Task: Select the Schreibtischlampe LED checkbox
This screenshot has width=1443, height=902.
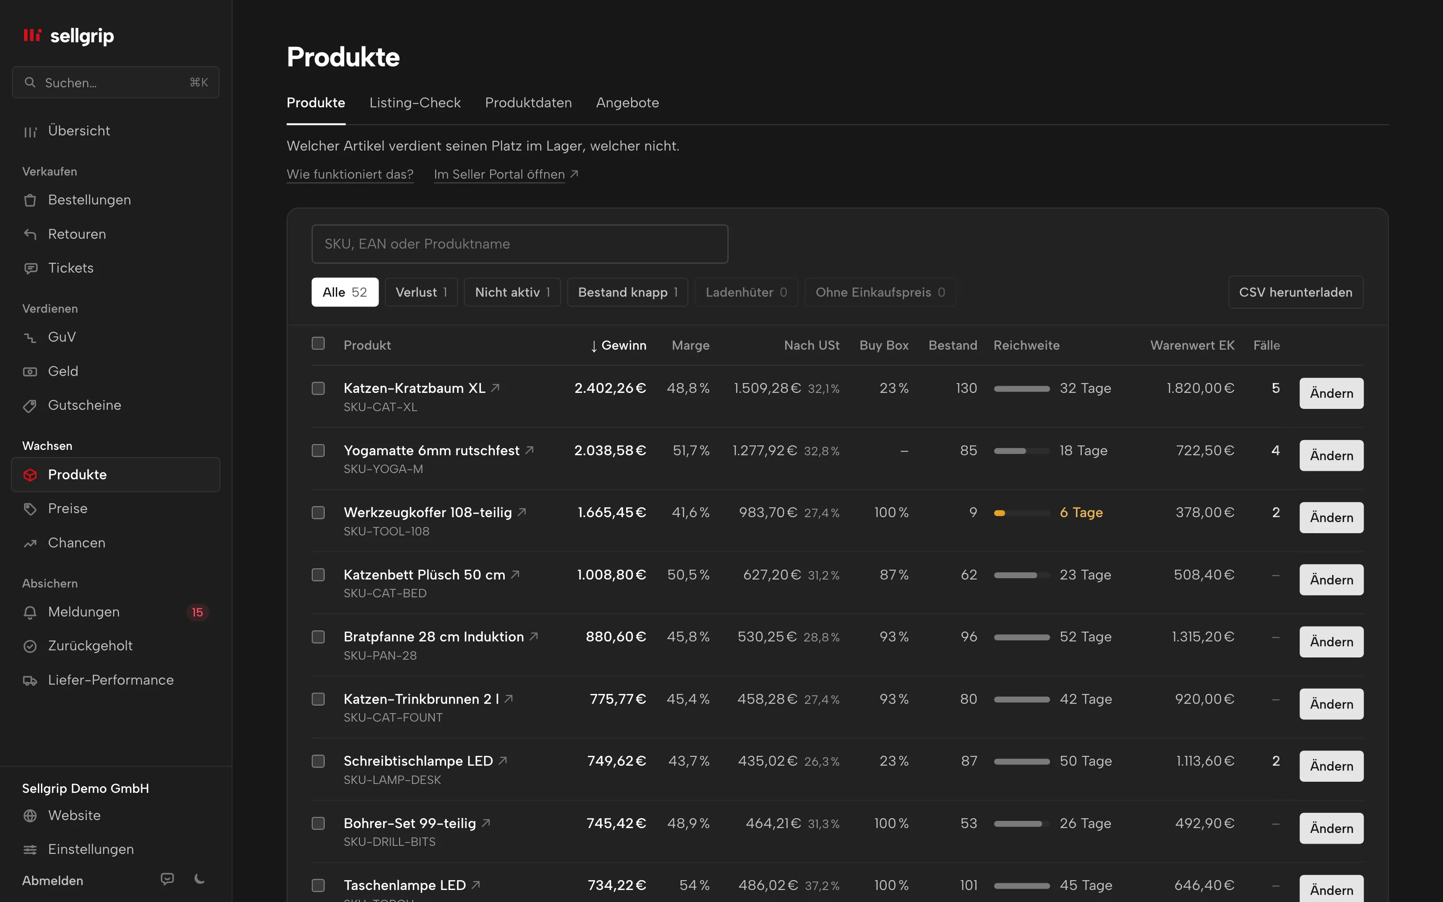Action: pos(318,761)
